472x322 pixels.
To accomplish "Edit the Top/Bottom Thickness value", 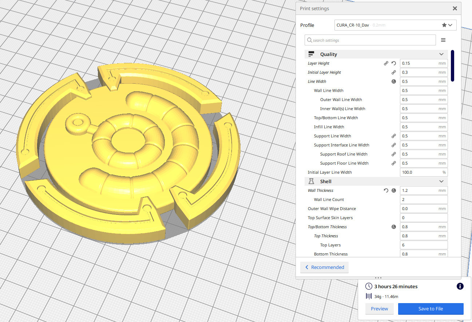I will (424, 227).
